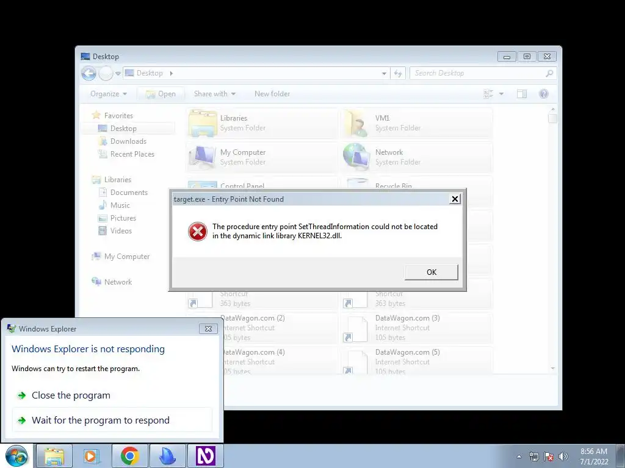The height and width of the screenshot is (468, 625).
Task: Select Documents library in navigation pane
Action: (129, 193)
